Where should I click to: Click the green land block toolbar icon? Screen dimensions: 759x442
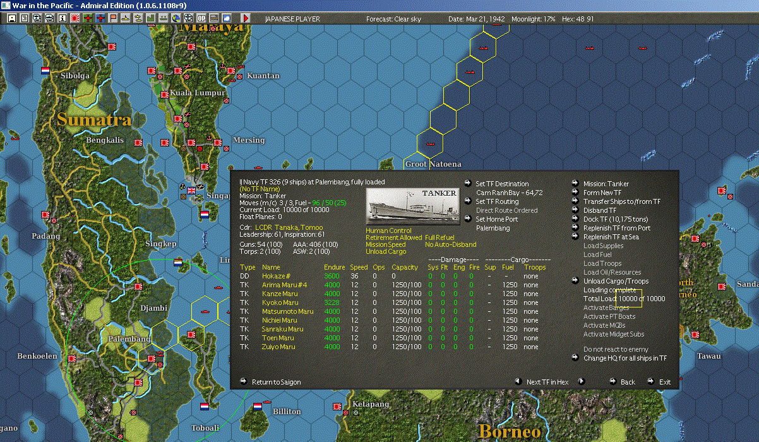point(151,18)
